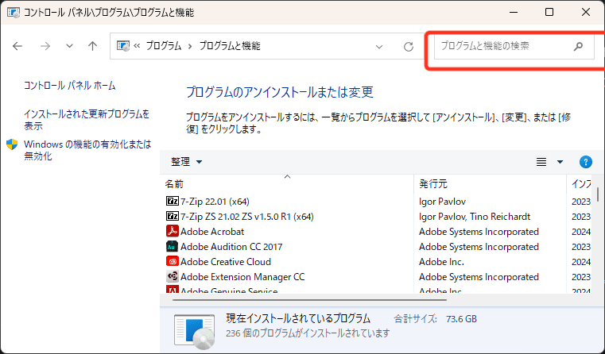
Task: Click the 7-Zip 22.01 (x64) icon
Action: click(x=172, y=201)
